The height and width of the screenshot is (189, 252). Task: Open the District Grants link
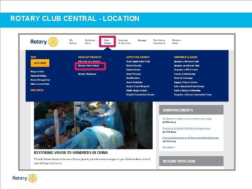click(134, 65)
